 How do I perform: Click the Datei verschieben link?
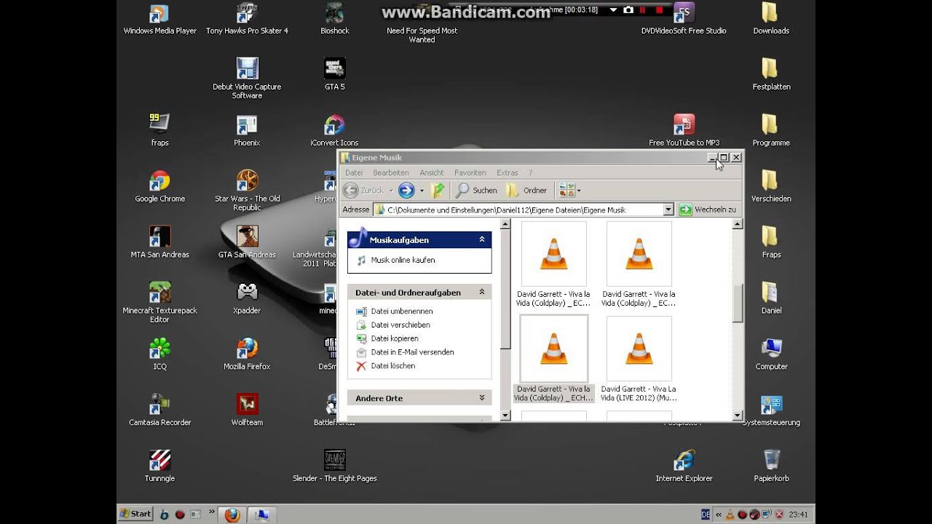tap(400, 325)
